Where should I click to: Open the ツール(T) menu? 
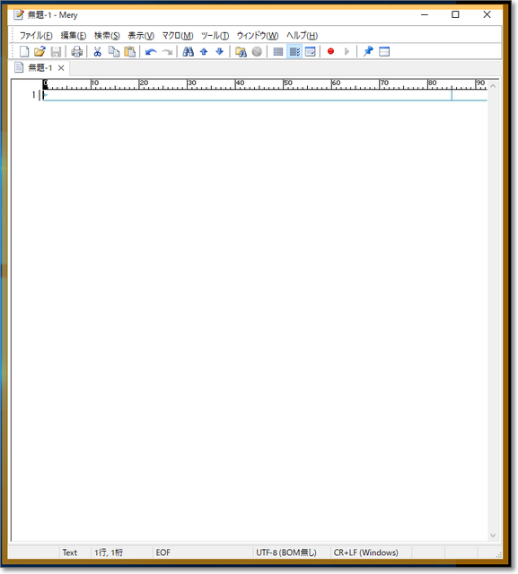pos(215,36)
